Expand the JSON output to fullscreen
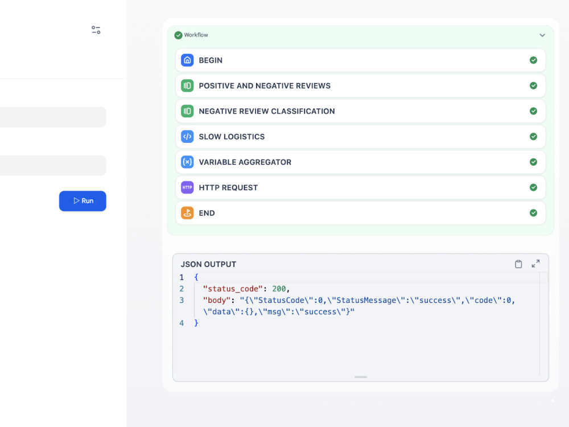 [x=535, y=264]
